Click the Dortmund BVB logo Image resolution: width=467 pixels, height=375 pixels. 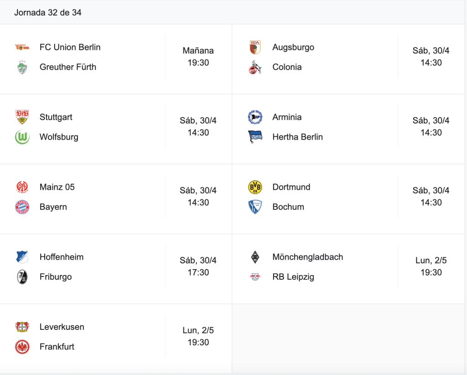(255, 187)
